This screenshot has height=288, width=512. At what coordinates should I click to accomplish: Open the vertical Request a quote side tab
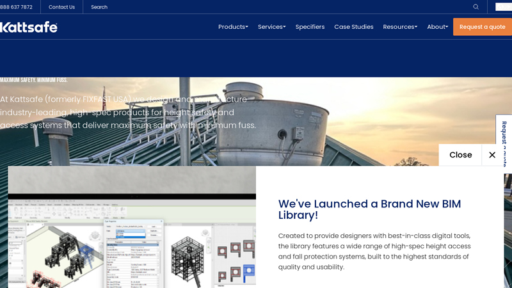504,141
